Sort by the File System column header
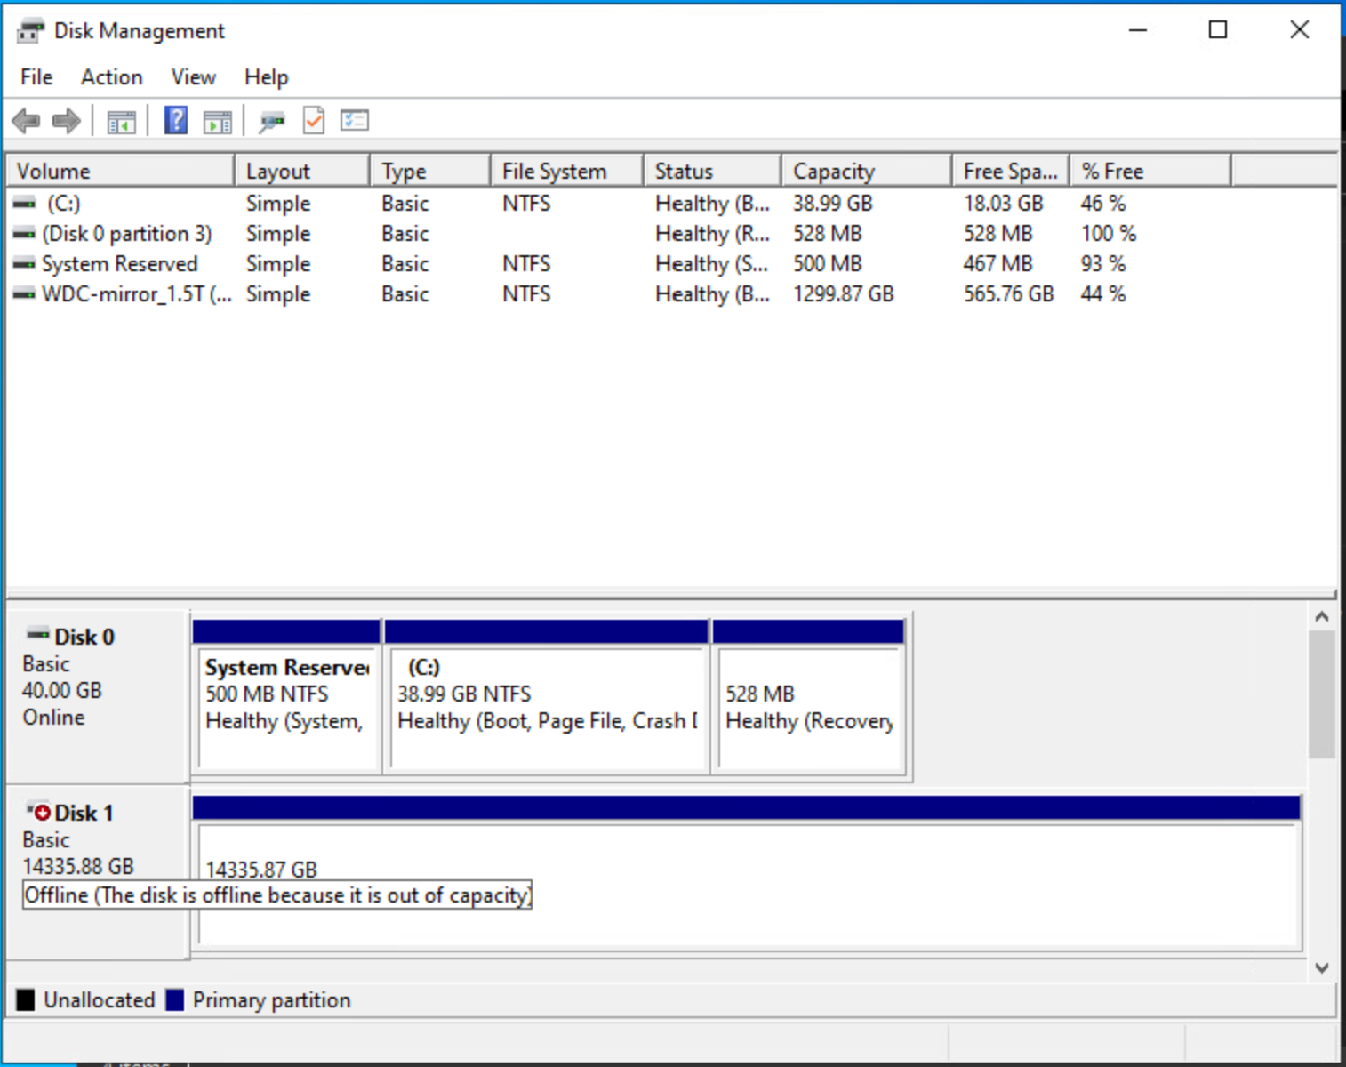 567,171
